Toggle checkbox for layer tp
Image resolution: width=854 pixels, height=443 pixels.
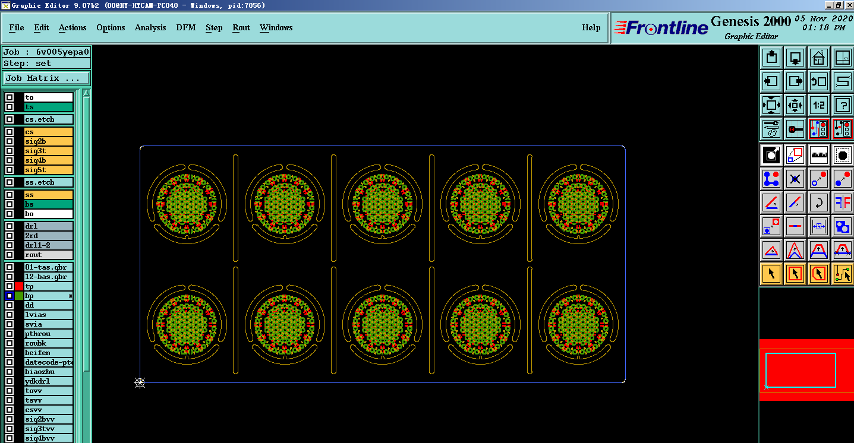(10, 286)
